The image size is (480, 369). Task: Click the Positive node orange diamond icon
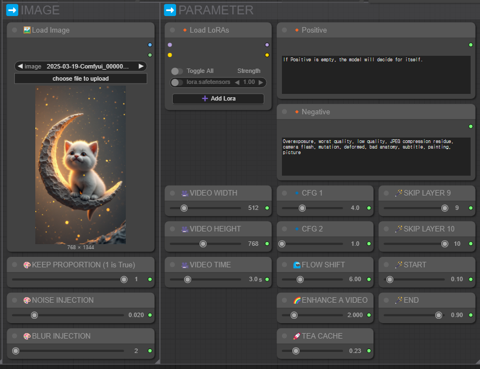pyautogui.click(x=297, y=30)
